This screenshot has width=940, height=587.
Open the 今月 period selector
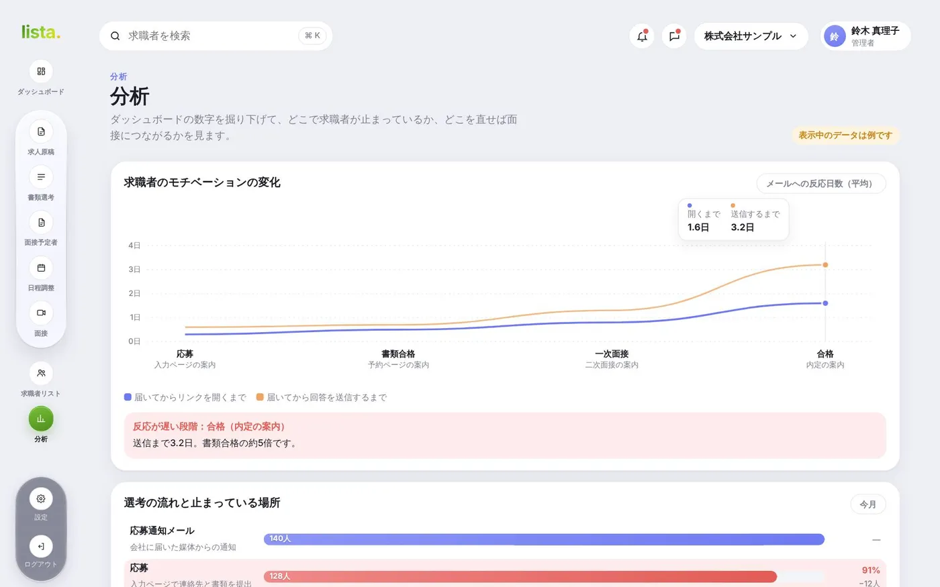868,504
